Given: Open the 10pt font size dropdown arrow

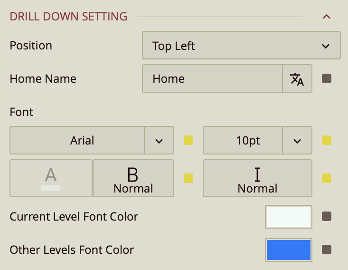Looking at the screenshot, I should tap(297, 141).
